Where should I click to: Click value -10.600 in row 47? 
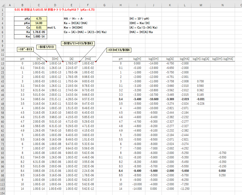(153, 99)
